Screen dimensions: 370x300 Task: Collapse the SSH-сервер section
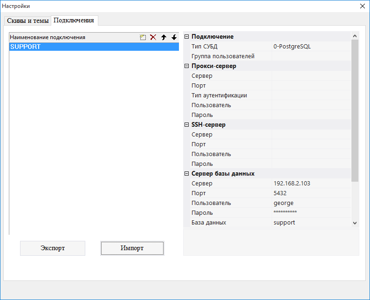[187, 125]
